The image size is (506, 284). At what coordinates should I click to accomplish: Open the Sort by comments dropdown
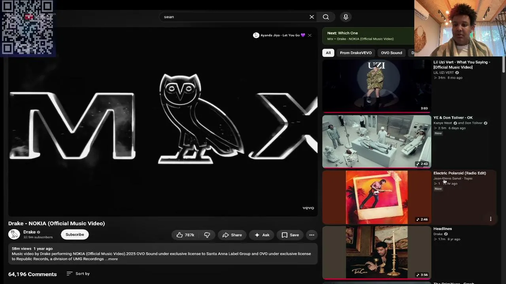pyautogui.click(x=78, y=274)
